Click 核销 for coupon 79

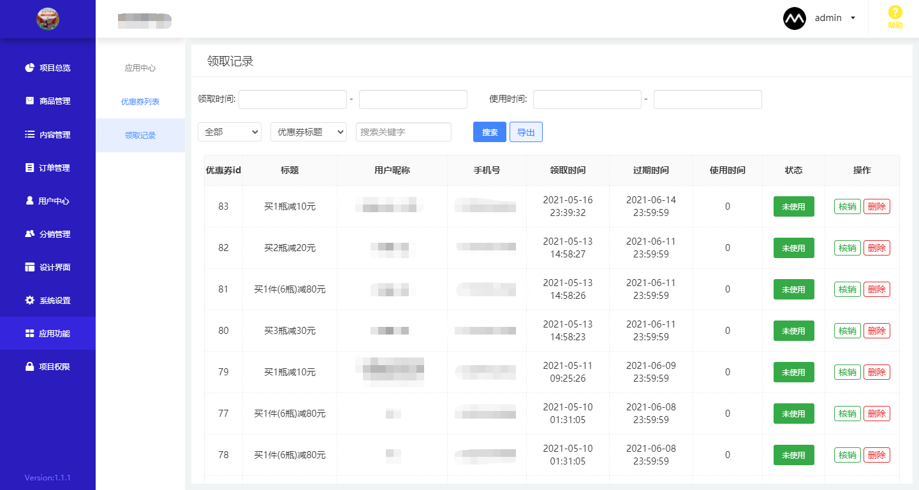[x=848, y=372]
